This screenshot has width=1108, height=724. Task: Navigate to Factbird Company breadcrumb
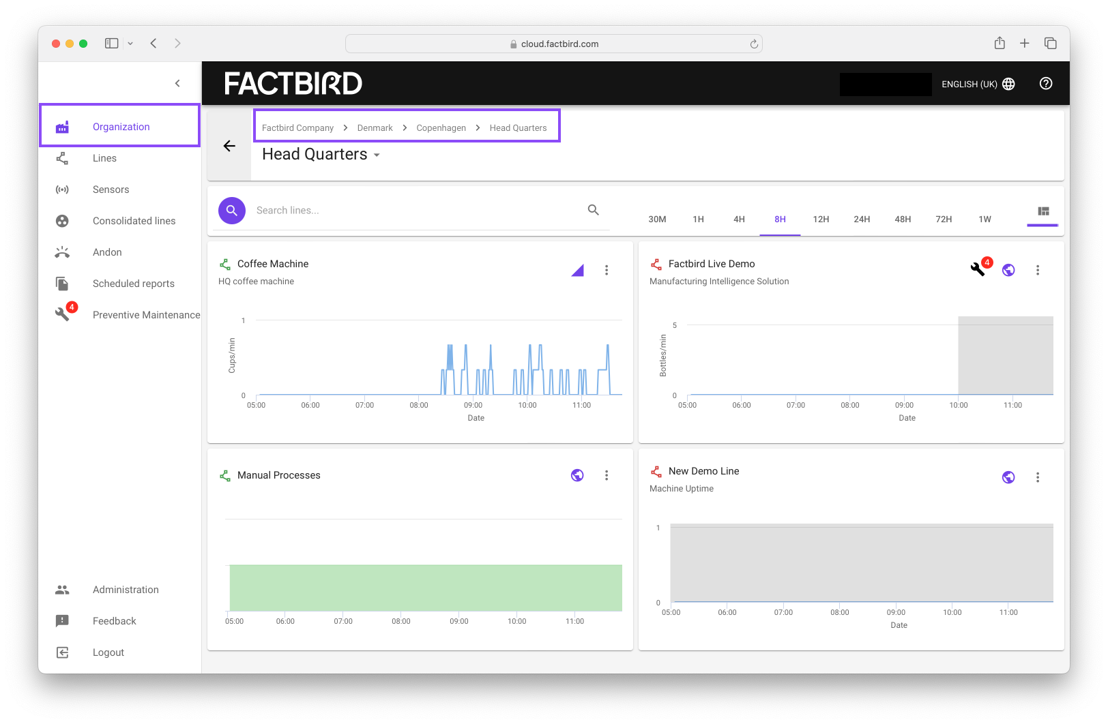297,127
